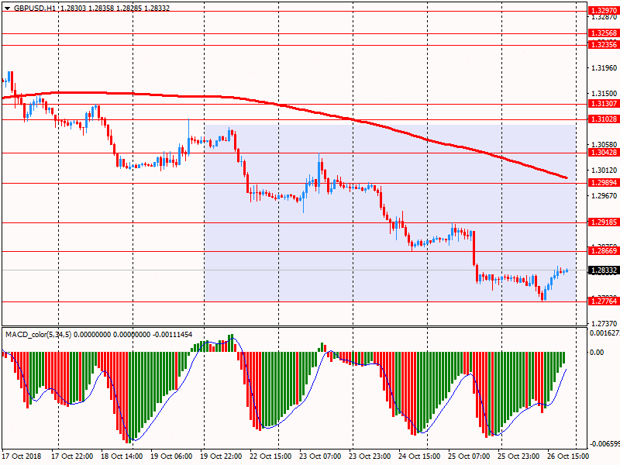Click the 1.29670 price scale value
Viewport: 620px width, 465px height.
(x=604, y=196)
